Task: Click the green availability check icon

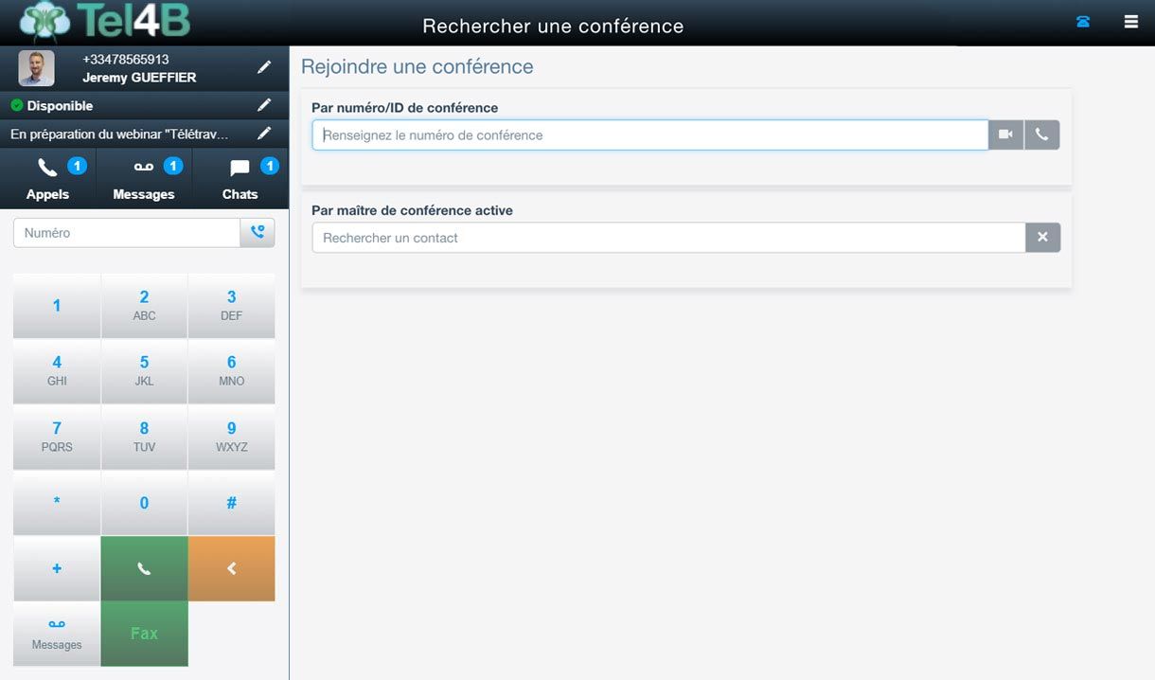Action: pos(16,105)
